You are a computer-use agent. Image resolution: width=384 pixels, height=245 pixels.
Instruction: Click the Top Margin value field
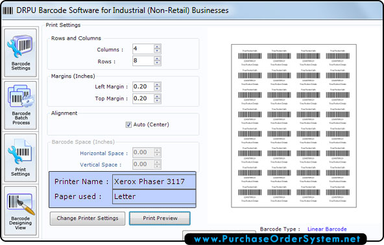pos(143,99)
